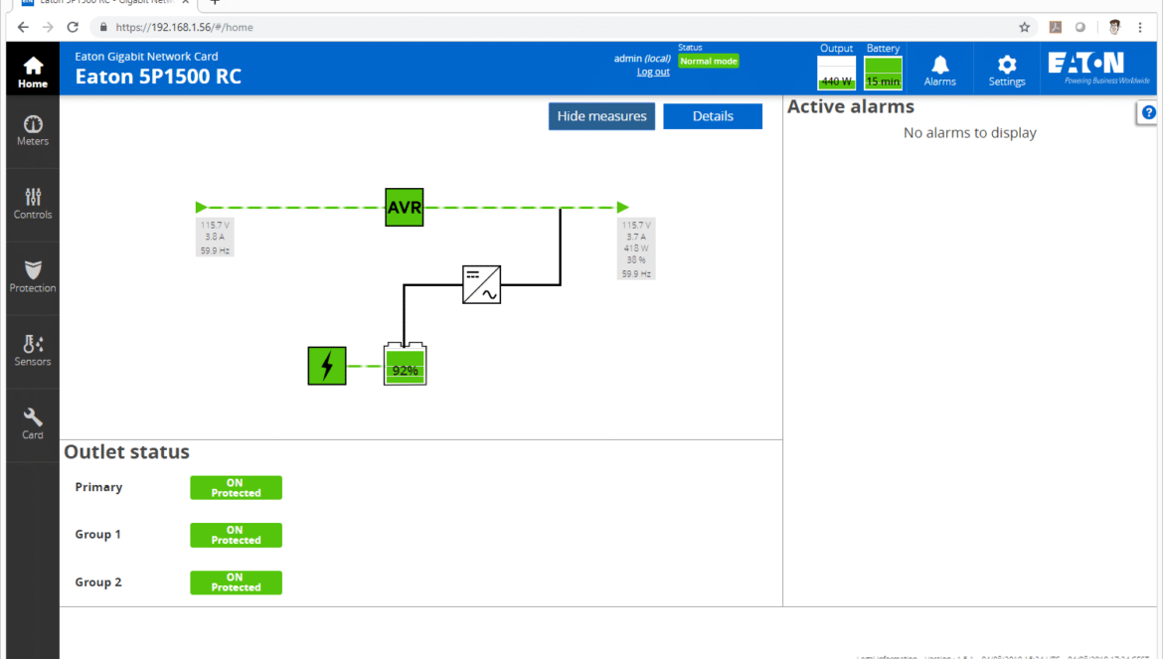Click the battery charger lightning icon
The width and height of the screenshot is (1163, 659).
pyautogui.click(x=327, y=366)
